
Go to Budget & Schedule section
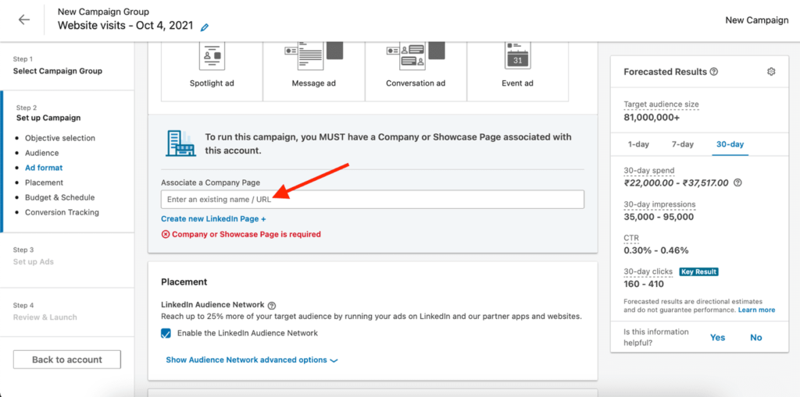click(x=59, y=197)
